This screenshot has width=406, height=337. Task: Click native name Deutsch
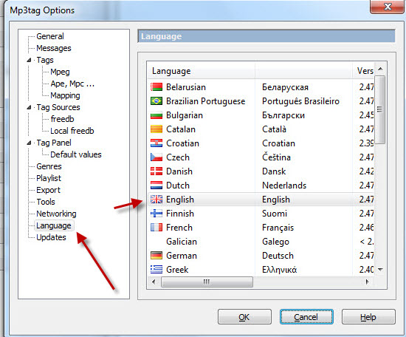coord(278,256)
